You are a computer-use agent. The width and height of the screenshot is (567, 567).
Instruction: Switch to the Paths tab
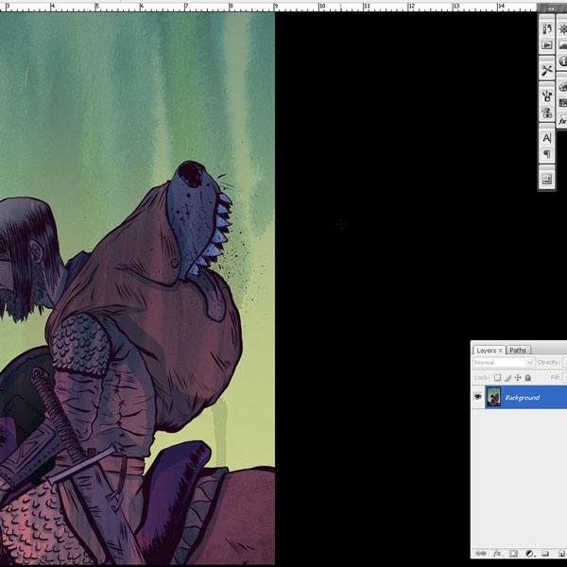tap(518, 350)
